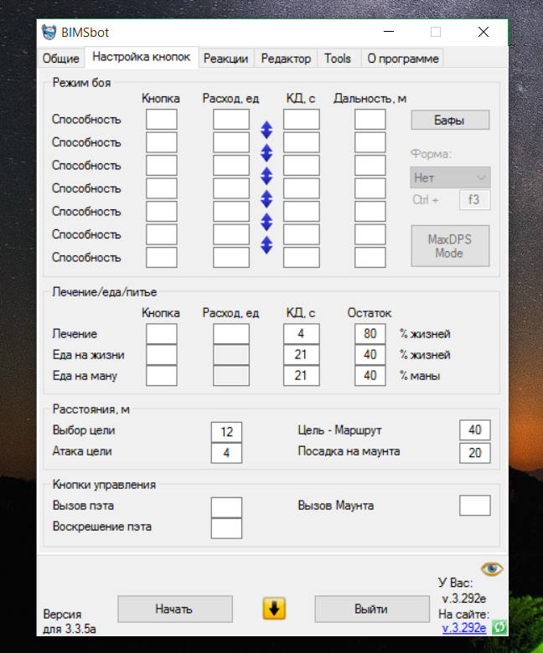The image size is (543, 653).
Task: Click blue swap arrows between sixth and seventh abilities
Action: coord(266,245)
